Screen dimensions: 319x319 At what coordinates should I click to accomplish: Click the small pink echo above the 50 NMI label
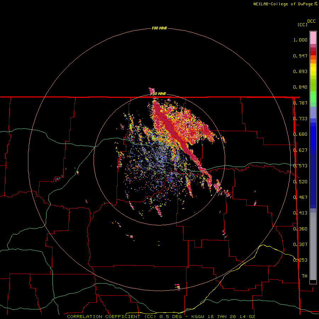[x=152, y=91]
